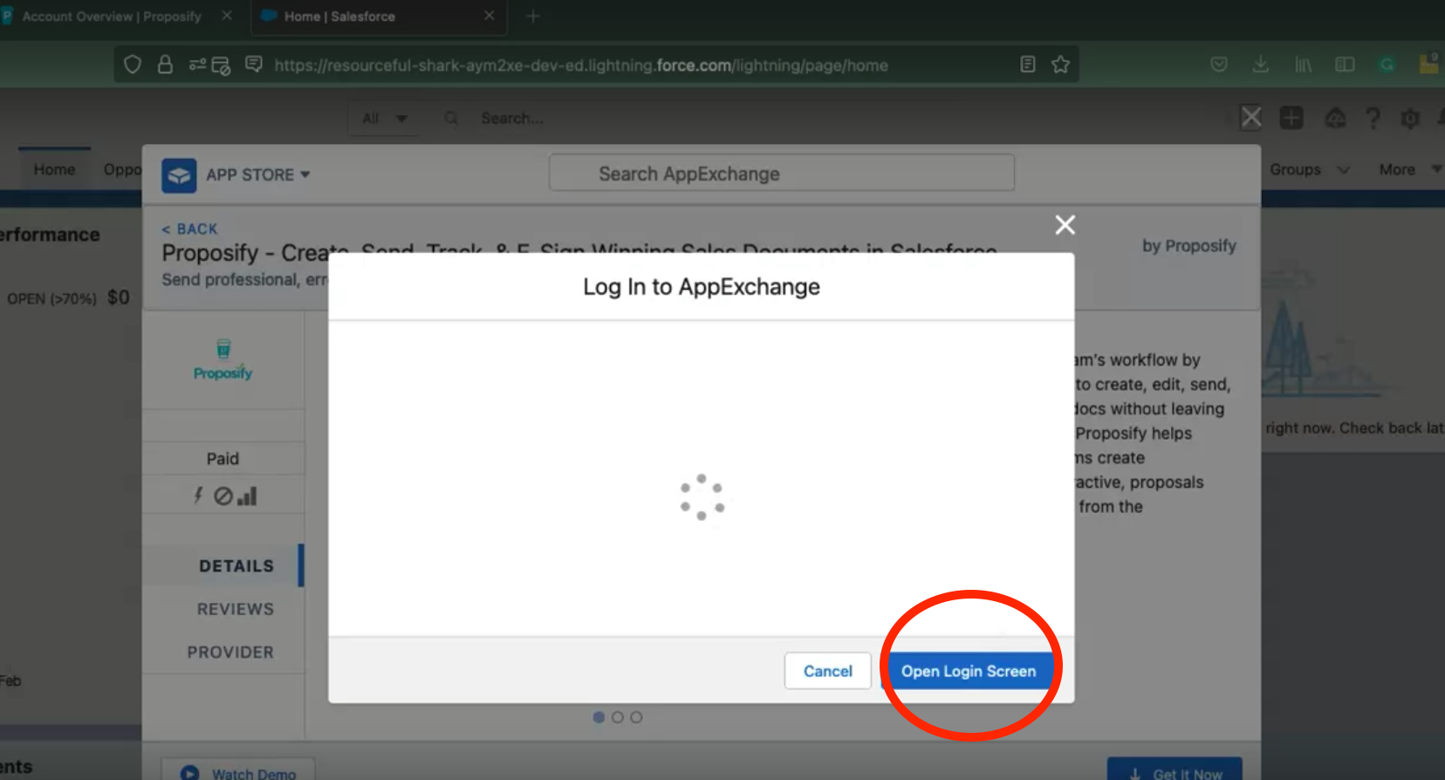Cancel the AppExchange login dialog

pyautogui.click(x=827, y=671)
